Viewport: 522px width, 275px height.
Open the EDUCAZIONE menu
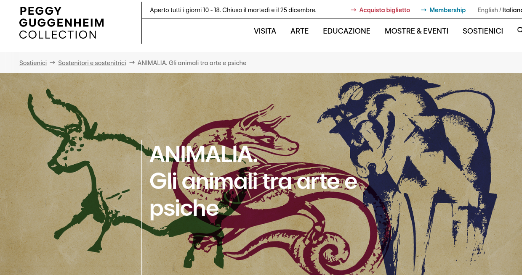click(346, 31)
